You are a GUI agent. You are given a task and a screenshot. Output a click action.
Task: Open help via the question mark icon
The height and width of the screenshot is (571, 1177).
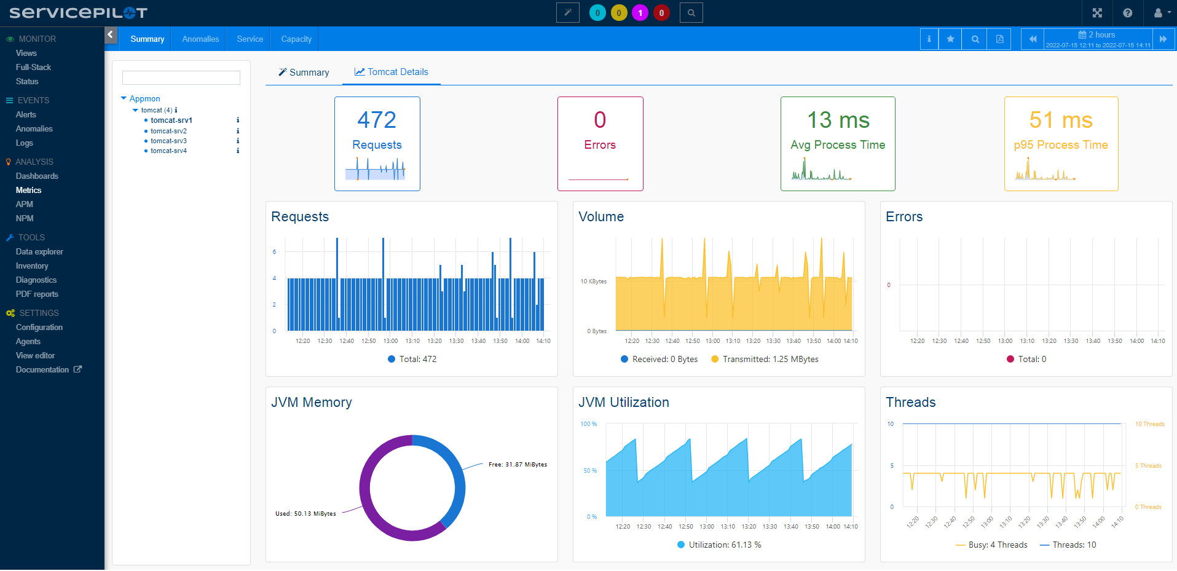(1127, 13)
